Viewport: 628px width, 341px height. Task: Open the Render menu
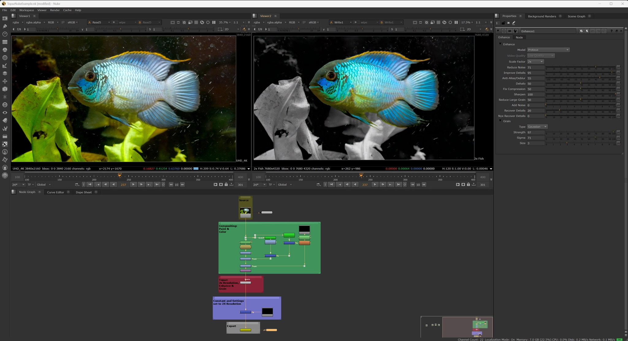click(x=55, y=10)
